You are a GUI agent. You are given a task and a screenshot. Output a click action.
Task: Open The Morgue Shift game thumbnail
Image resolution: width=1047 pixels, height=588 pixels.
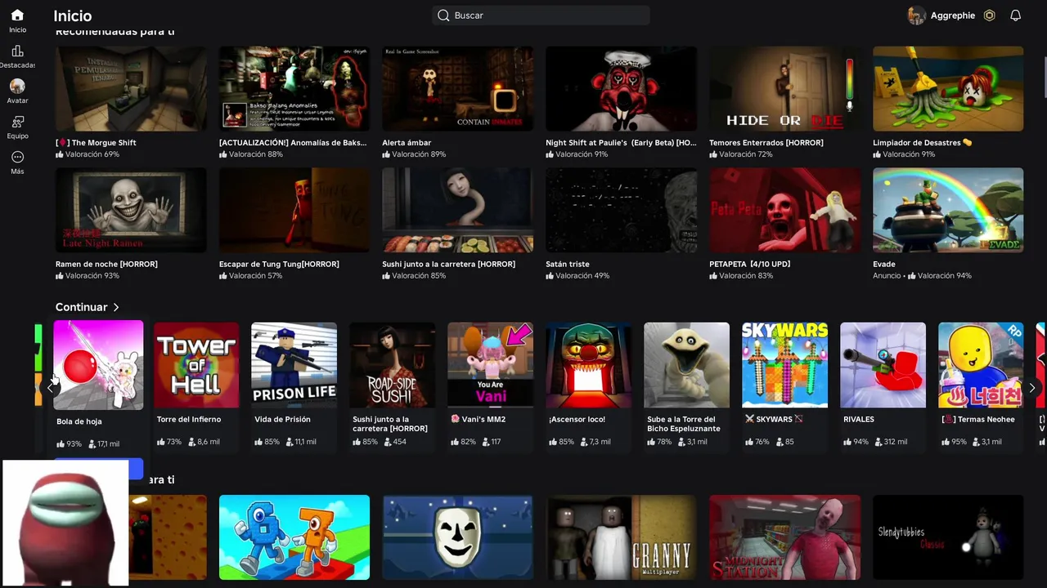(x=131, y=88)
